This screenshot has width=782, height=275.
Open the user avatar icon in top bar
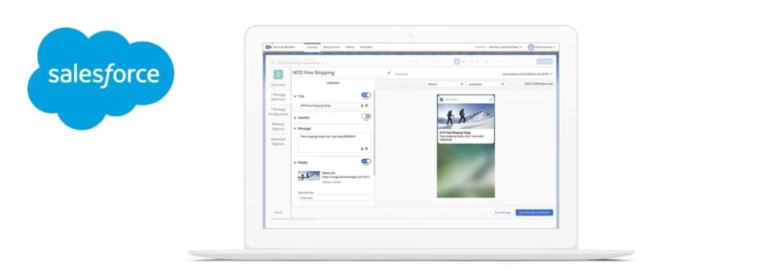pyautogui.click(x=531, y=47)
